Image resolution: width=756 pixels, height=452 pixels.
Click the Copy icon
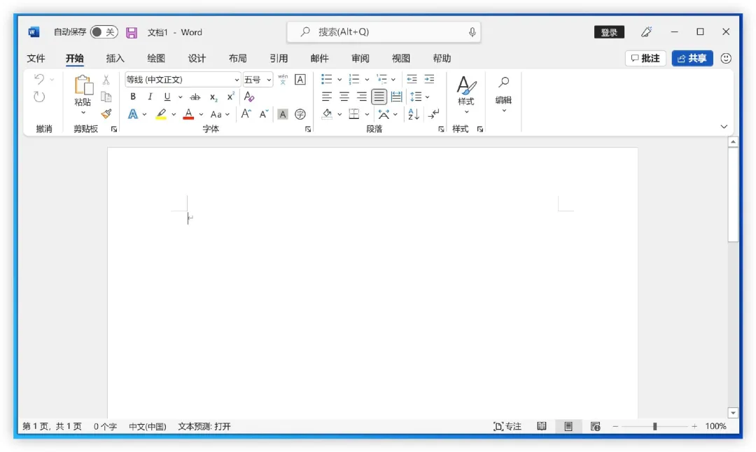pyautogui.click(x=106, y=97)
